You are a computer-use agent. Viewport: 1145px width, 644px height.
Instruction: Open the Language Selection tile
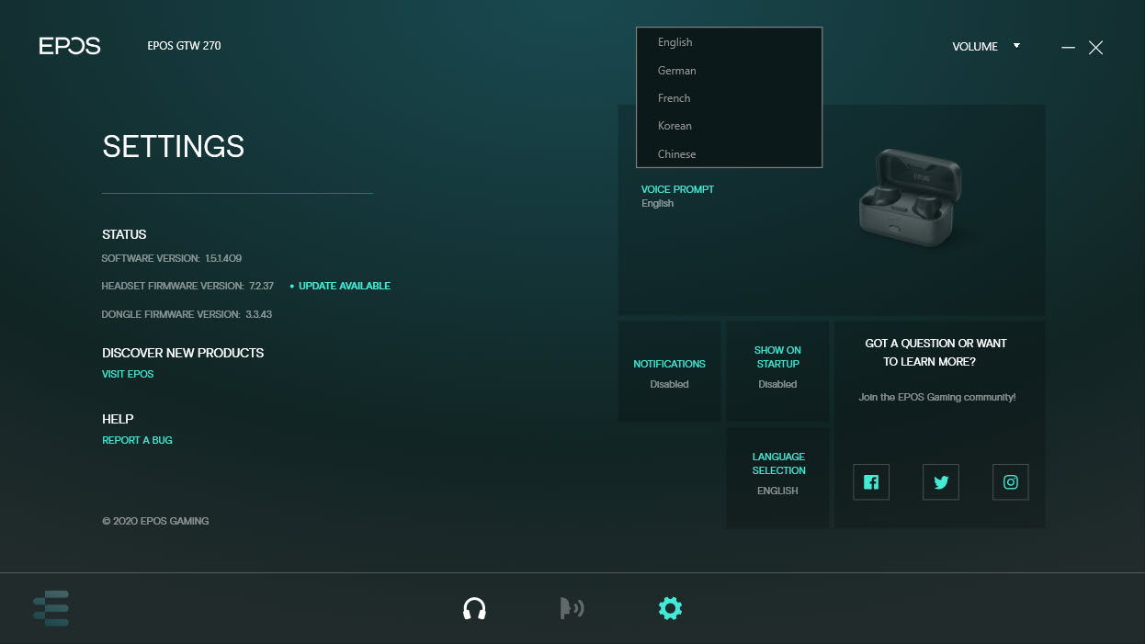[x=777, y=478]
